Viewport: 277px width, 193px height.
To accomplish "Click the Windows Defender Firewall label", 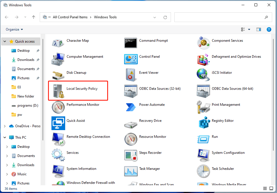I will [x=91, y=183].
